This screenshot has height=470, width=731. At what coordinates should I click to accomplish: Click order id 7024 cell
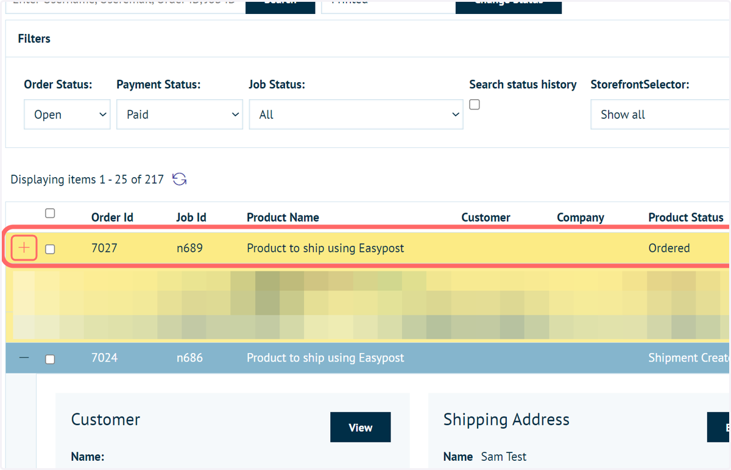tap(104, 358)
